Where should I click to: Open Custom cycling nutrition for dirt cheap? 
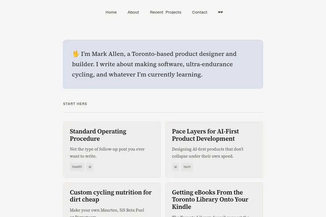pyautogui.click(x=111, y=196)
